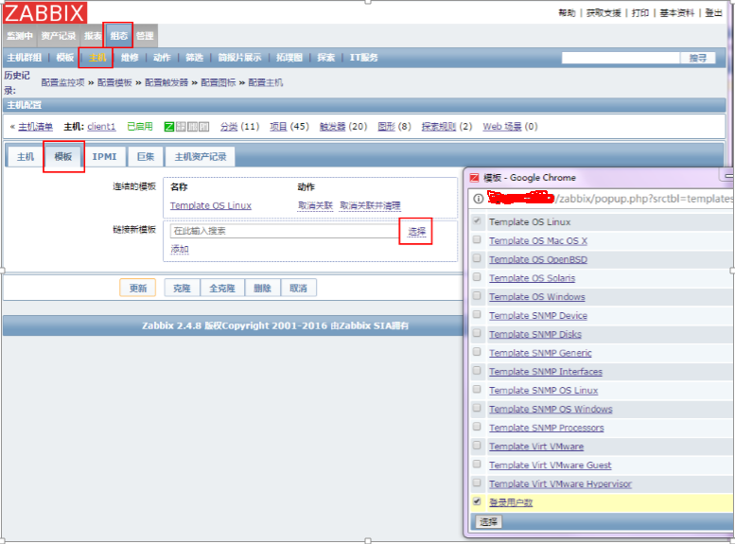Open the IT服务 submenu item

tap(363, 58)
